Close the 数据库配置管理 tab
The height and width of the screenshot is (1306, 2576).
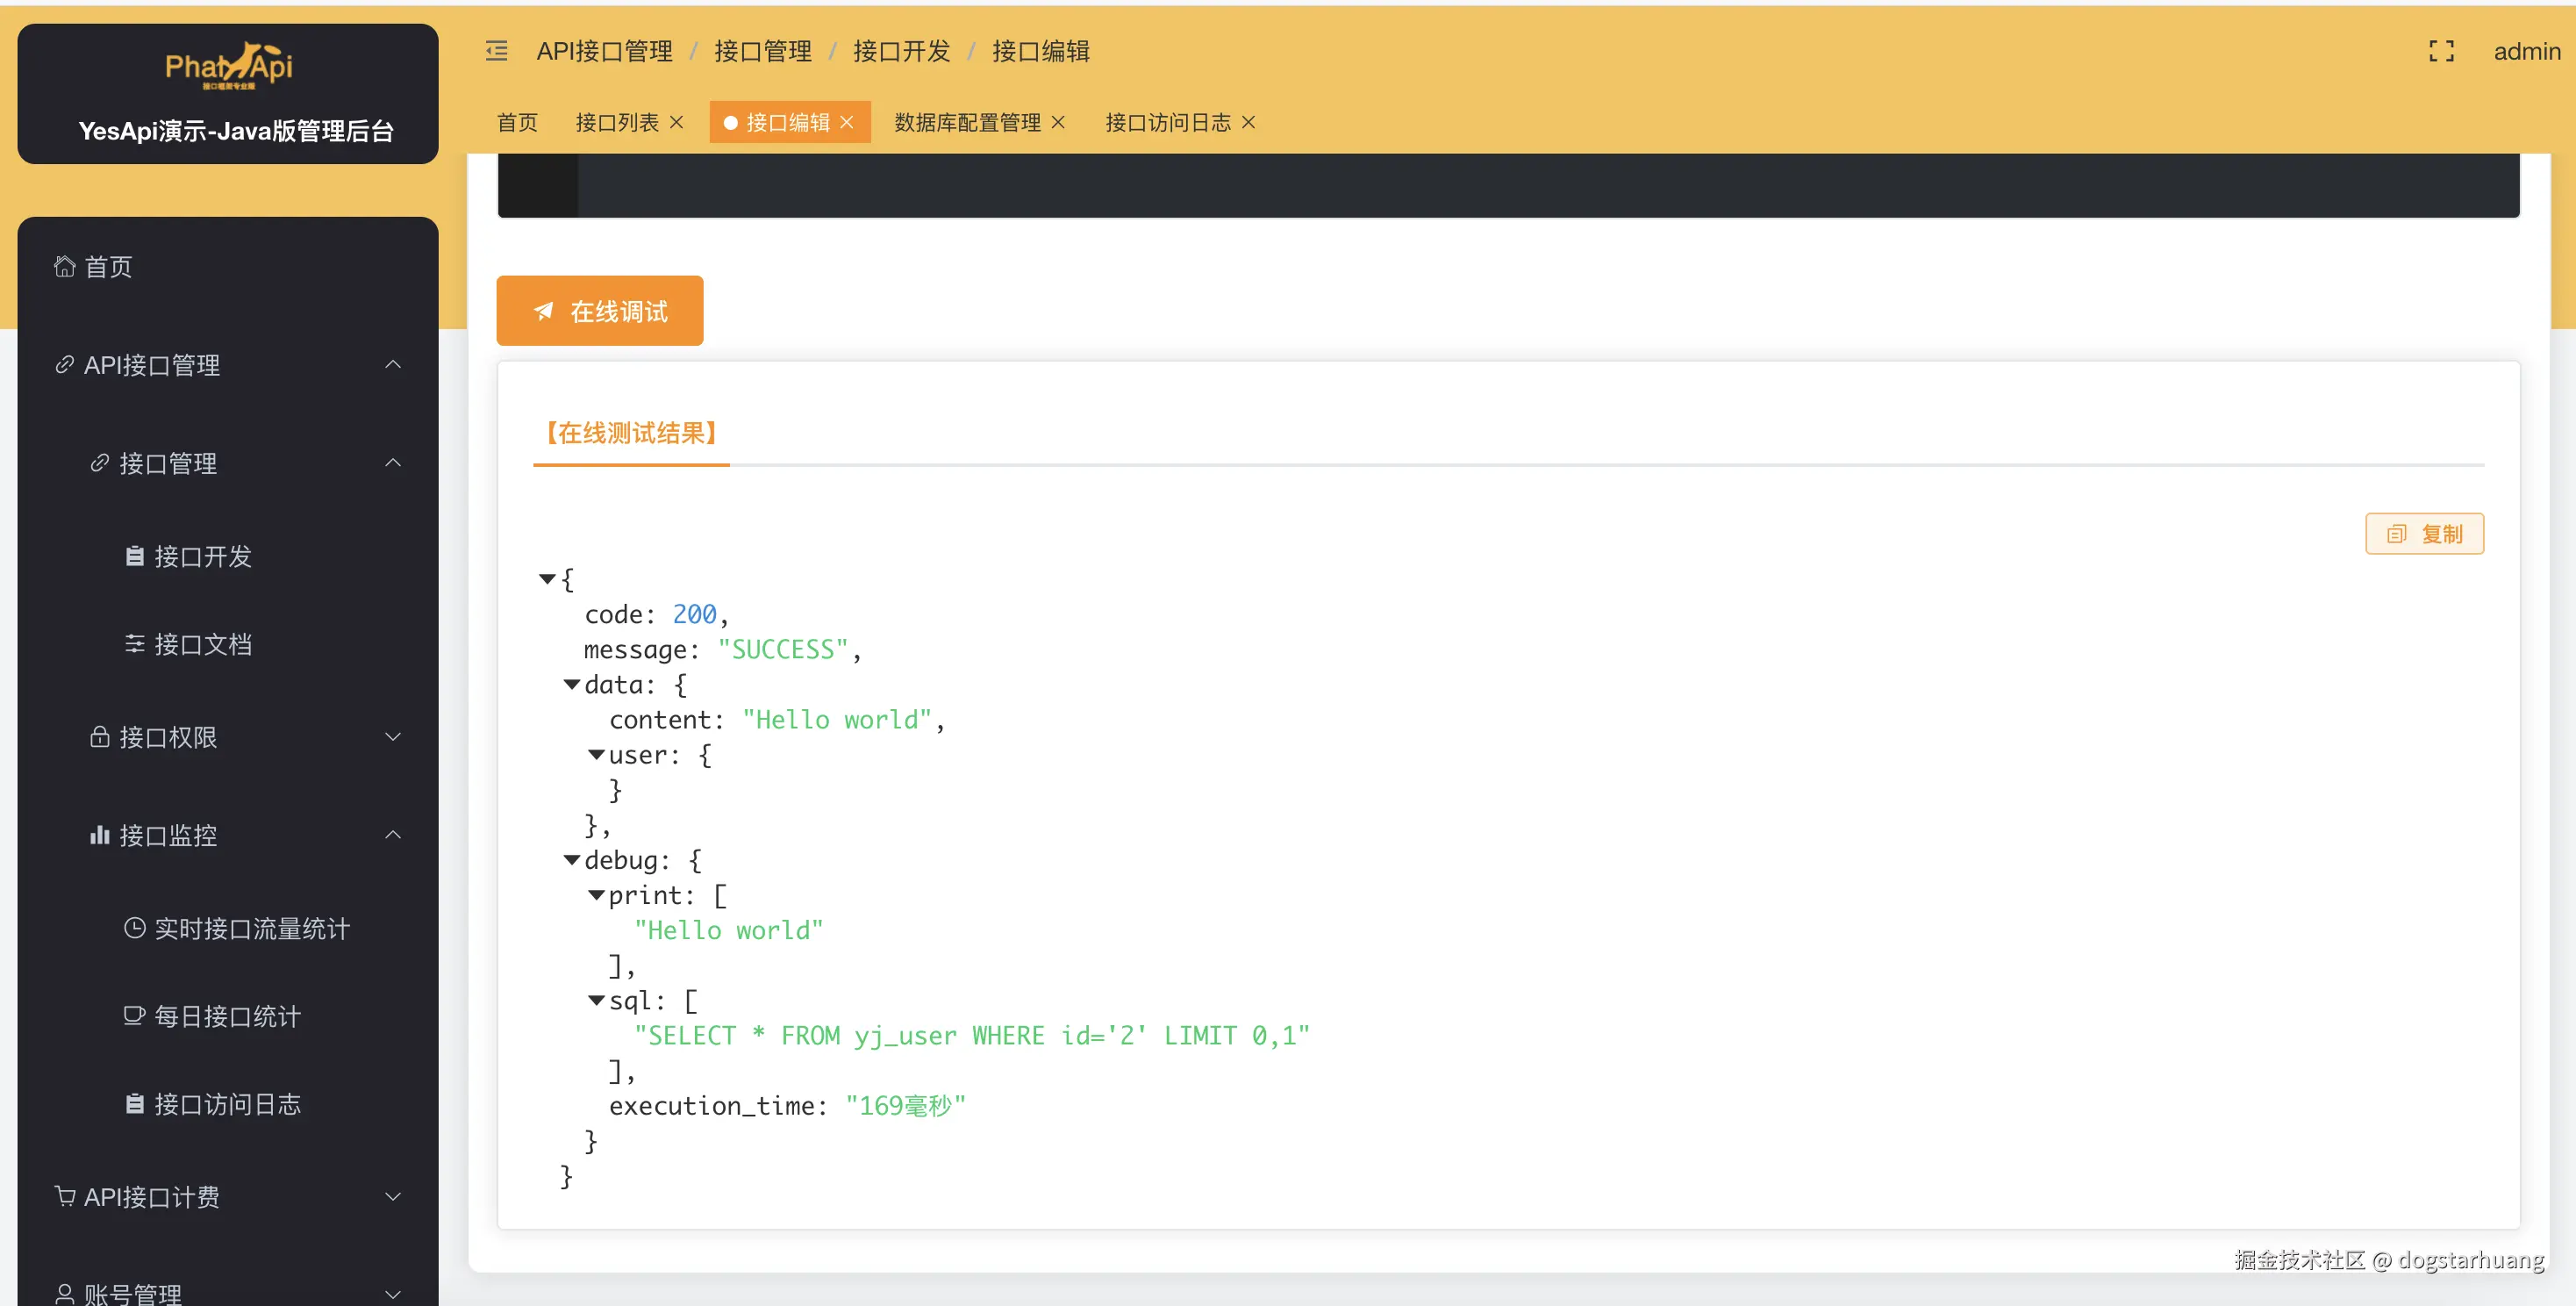pos(1059,122)
